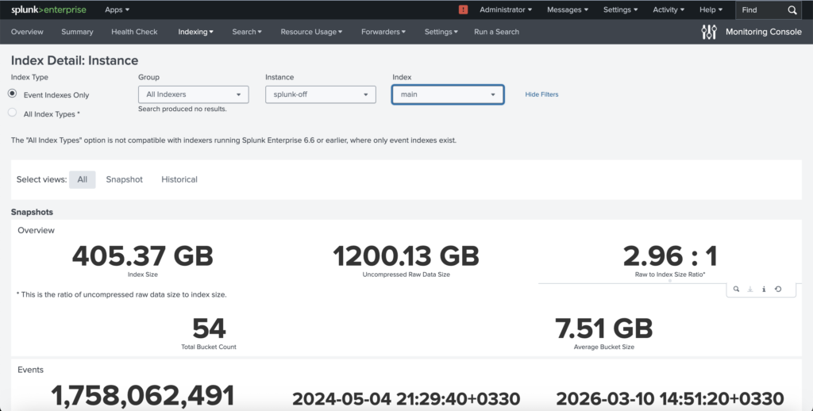The image size is (813, 411).
Task: Click Run a Search
Action: 496,32
